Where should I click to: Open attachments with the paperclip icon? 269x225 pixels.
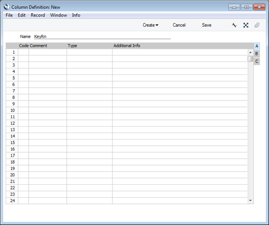click(257, 25)
